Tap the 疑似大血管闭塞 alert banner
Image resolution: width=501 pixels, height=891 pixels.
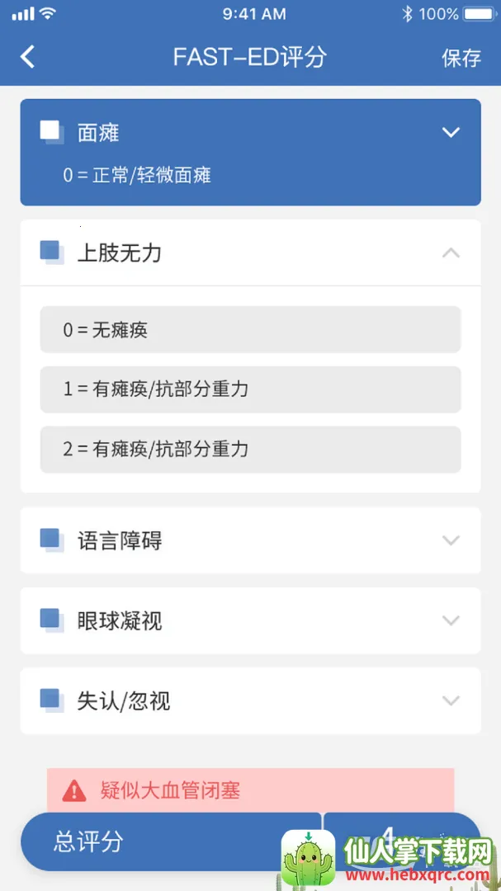pos(250,790)
